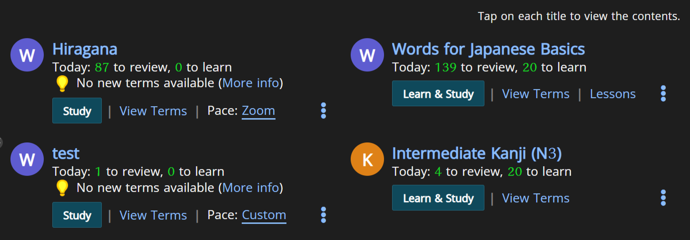Click Learn & Study for Words for Japanese Basics
Image resolution: width=690 pixels, height=240 pixels.
click(x=438, y=93)
